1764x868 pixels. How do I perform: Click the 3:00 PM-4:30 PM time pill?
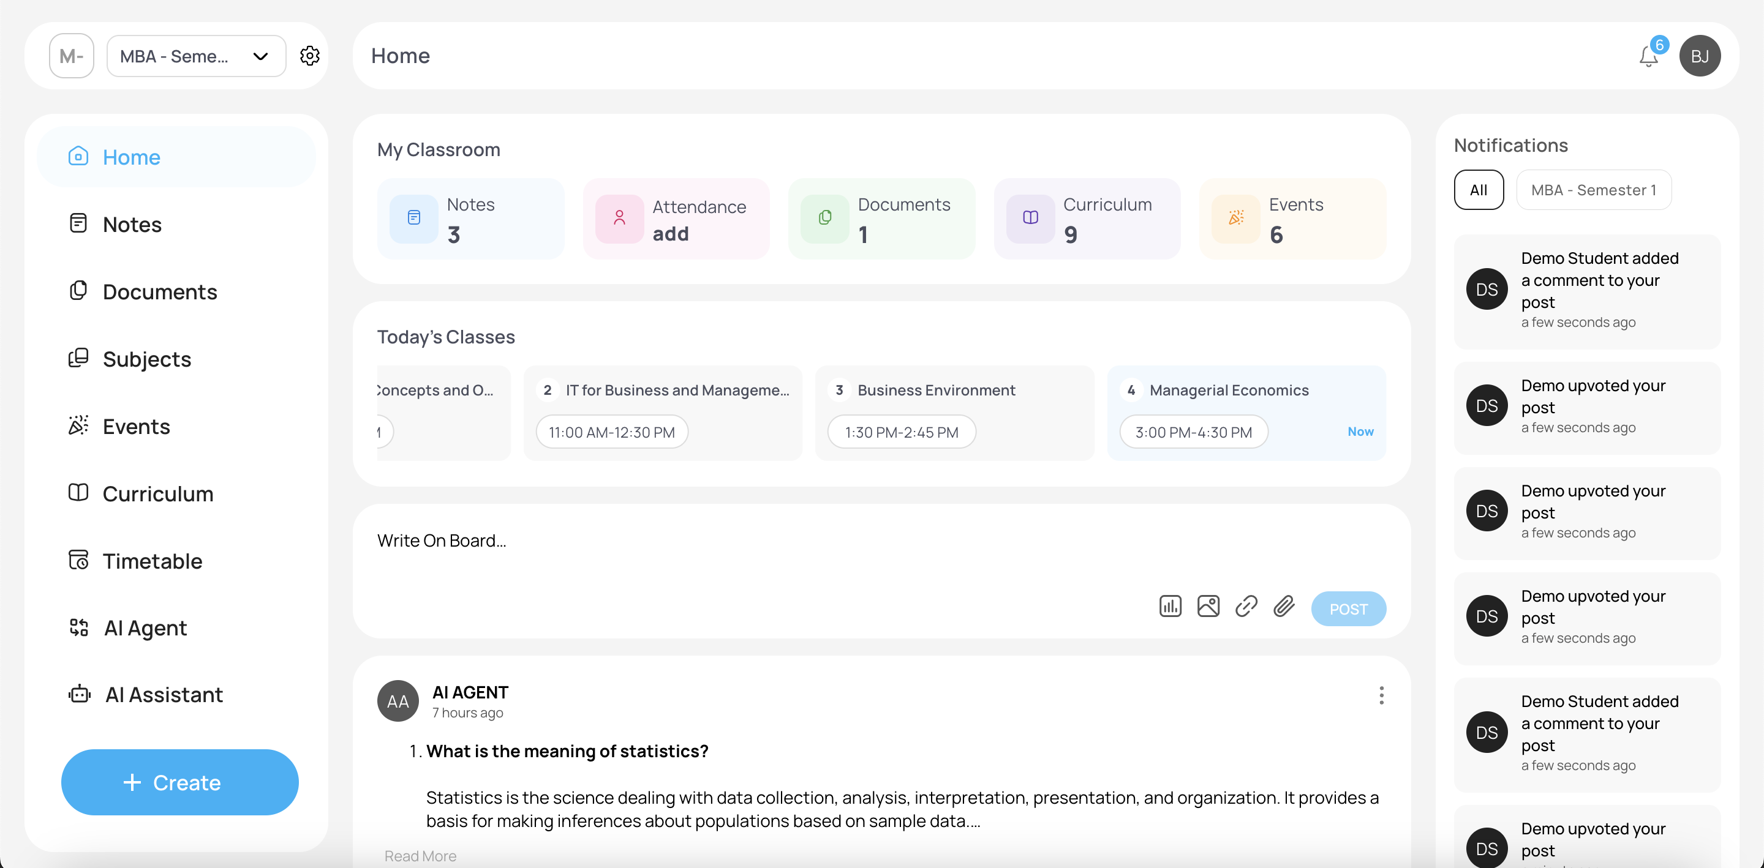(1194, 432)
